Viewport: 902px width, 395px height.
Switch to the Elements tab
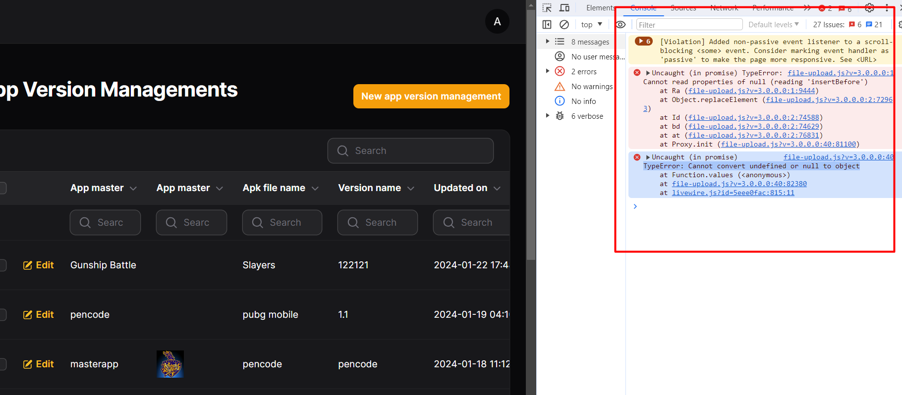pos(600,8)
